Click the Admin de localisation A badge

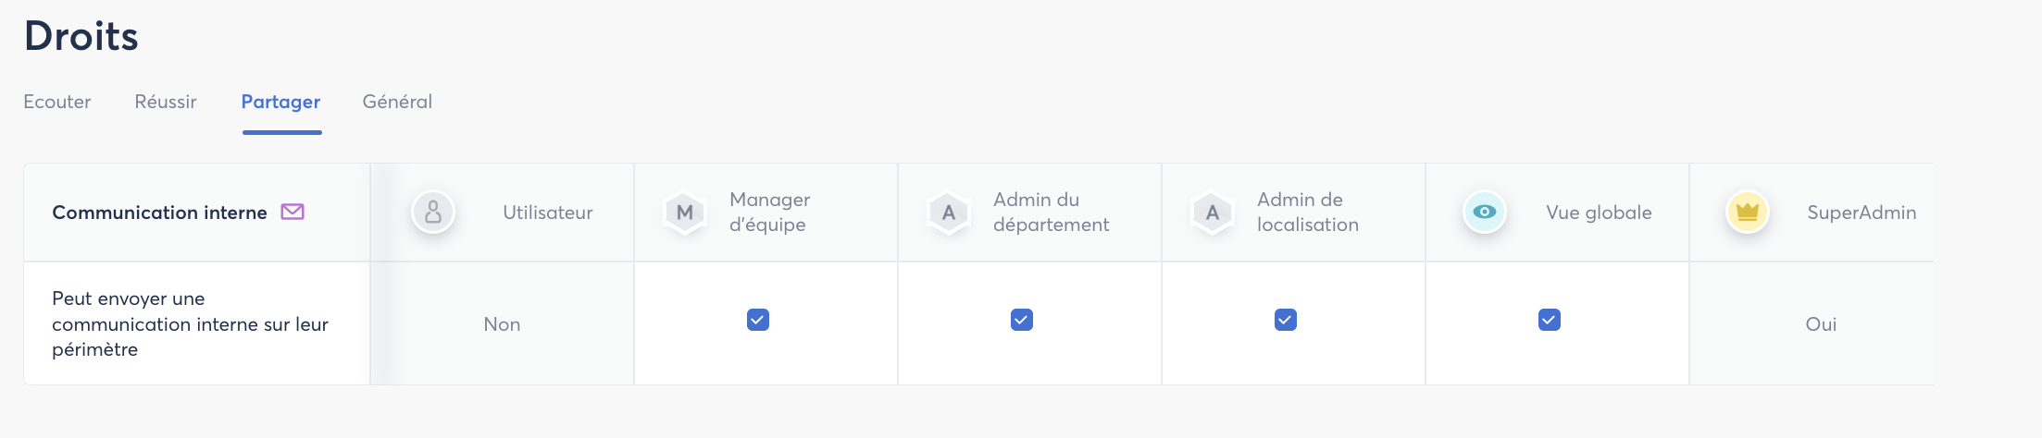[x=1213, y=213]
